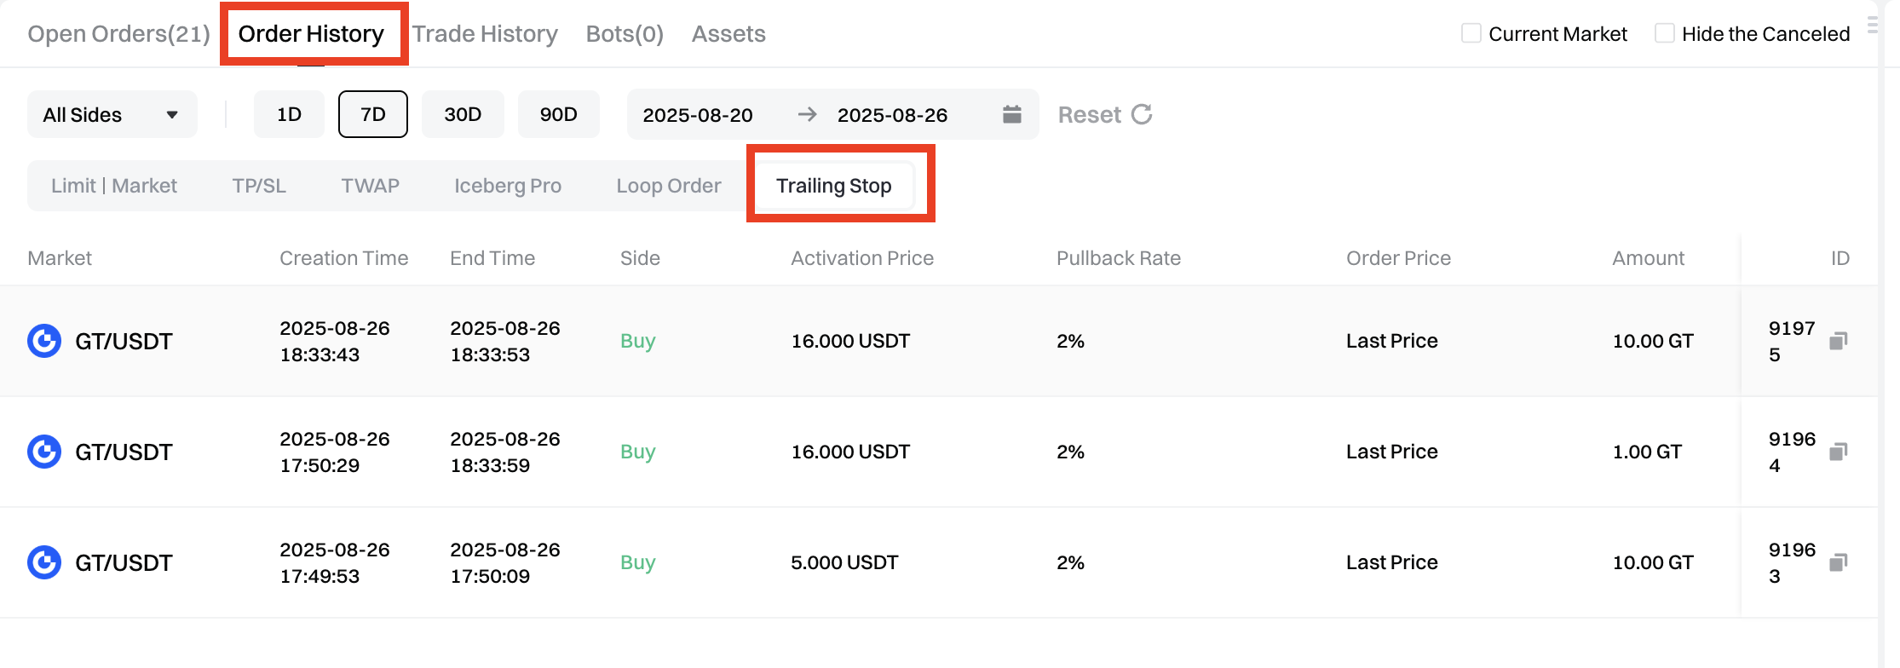Click GT coin logo in second row
Screen dimensions: 1900x668
[x=44, y=452]
